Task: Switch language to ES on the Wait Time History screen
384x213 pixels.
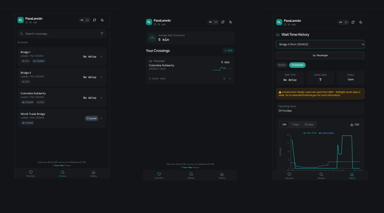Action: 346,22
